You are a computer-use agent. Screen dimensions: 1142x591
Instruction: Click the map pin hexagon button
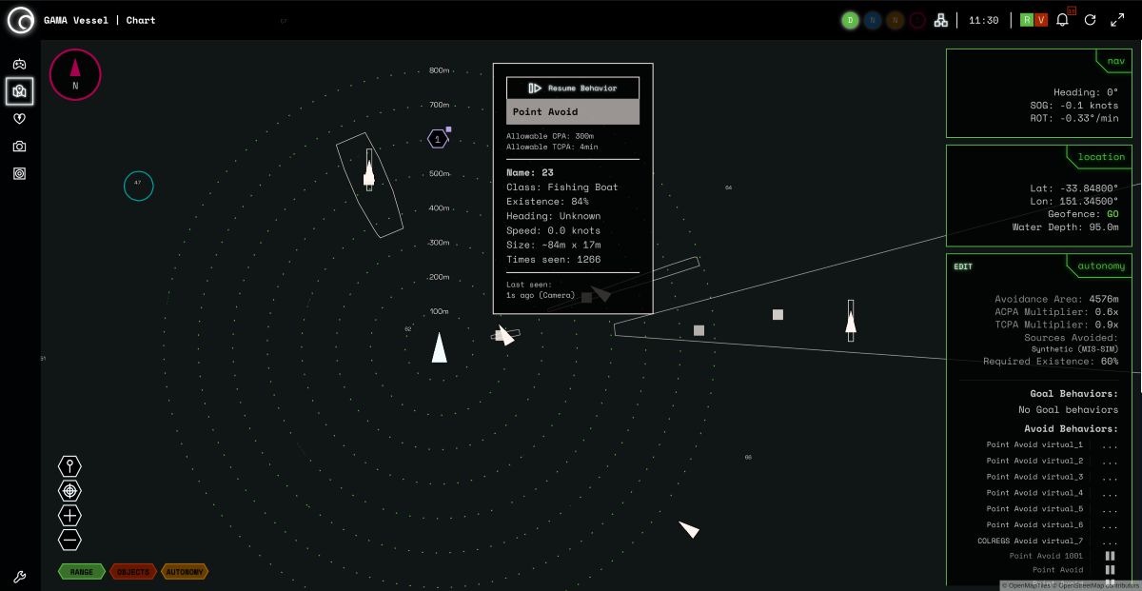(69, 466)
